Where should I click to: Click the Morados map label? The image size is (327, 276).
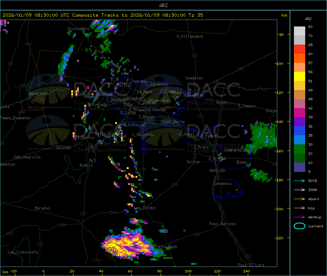point(42,208)
